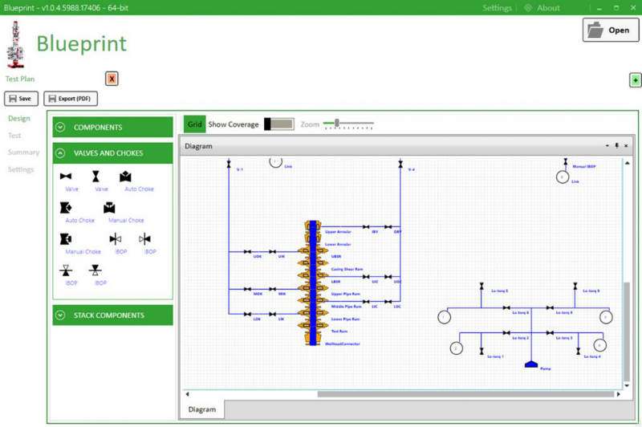The image size is (642, 427).
Task: Click the Pump symbol in the diagram
Action: (530, 364)
